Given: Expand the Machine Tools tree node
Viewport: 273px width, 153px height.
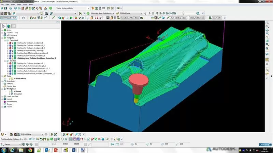Looking at the screenshot, I should tap(2, 33).
